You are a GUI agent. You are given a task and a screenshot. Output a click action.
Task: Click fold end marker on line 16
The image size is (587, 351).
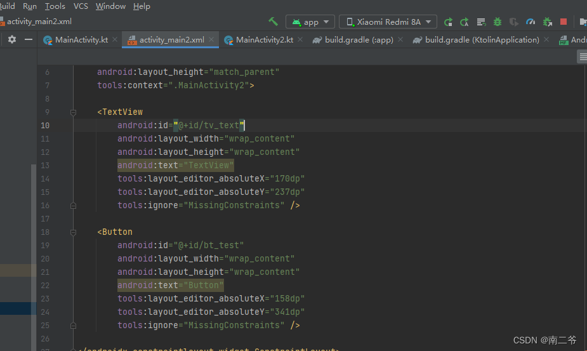tap(74, 206)
